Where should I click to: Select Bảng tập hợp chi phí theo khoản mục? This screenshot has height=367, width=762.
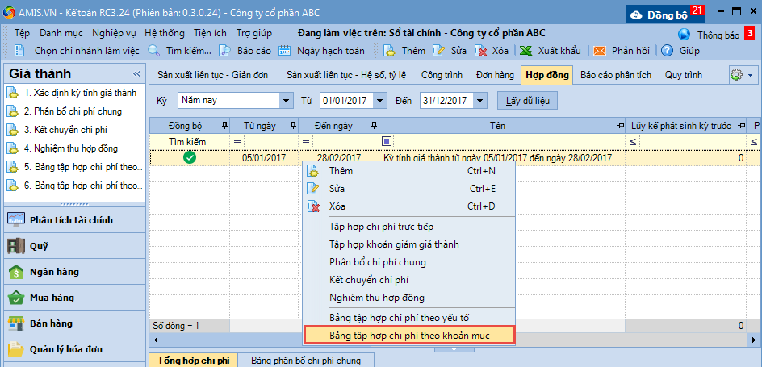click(x=408, y=334)
